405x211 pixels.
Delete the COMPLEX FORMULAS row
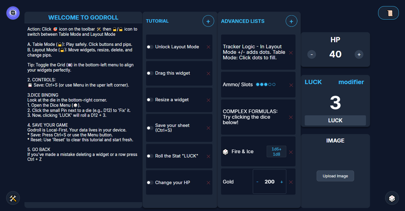(291, 117)
